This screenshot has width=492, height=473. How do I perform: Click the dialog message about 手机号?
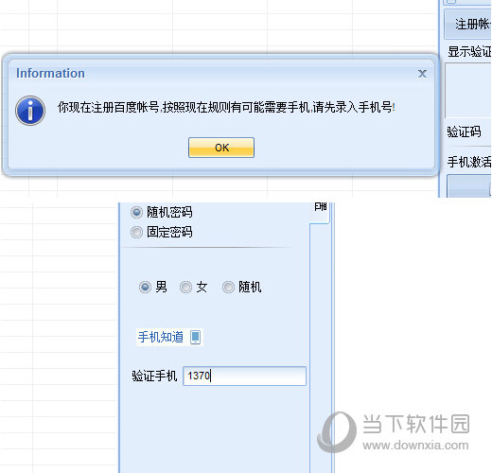pyautogui.click(x=226, y=108)
